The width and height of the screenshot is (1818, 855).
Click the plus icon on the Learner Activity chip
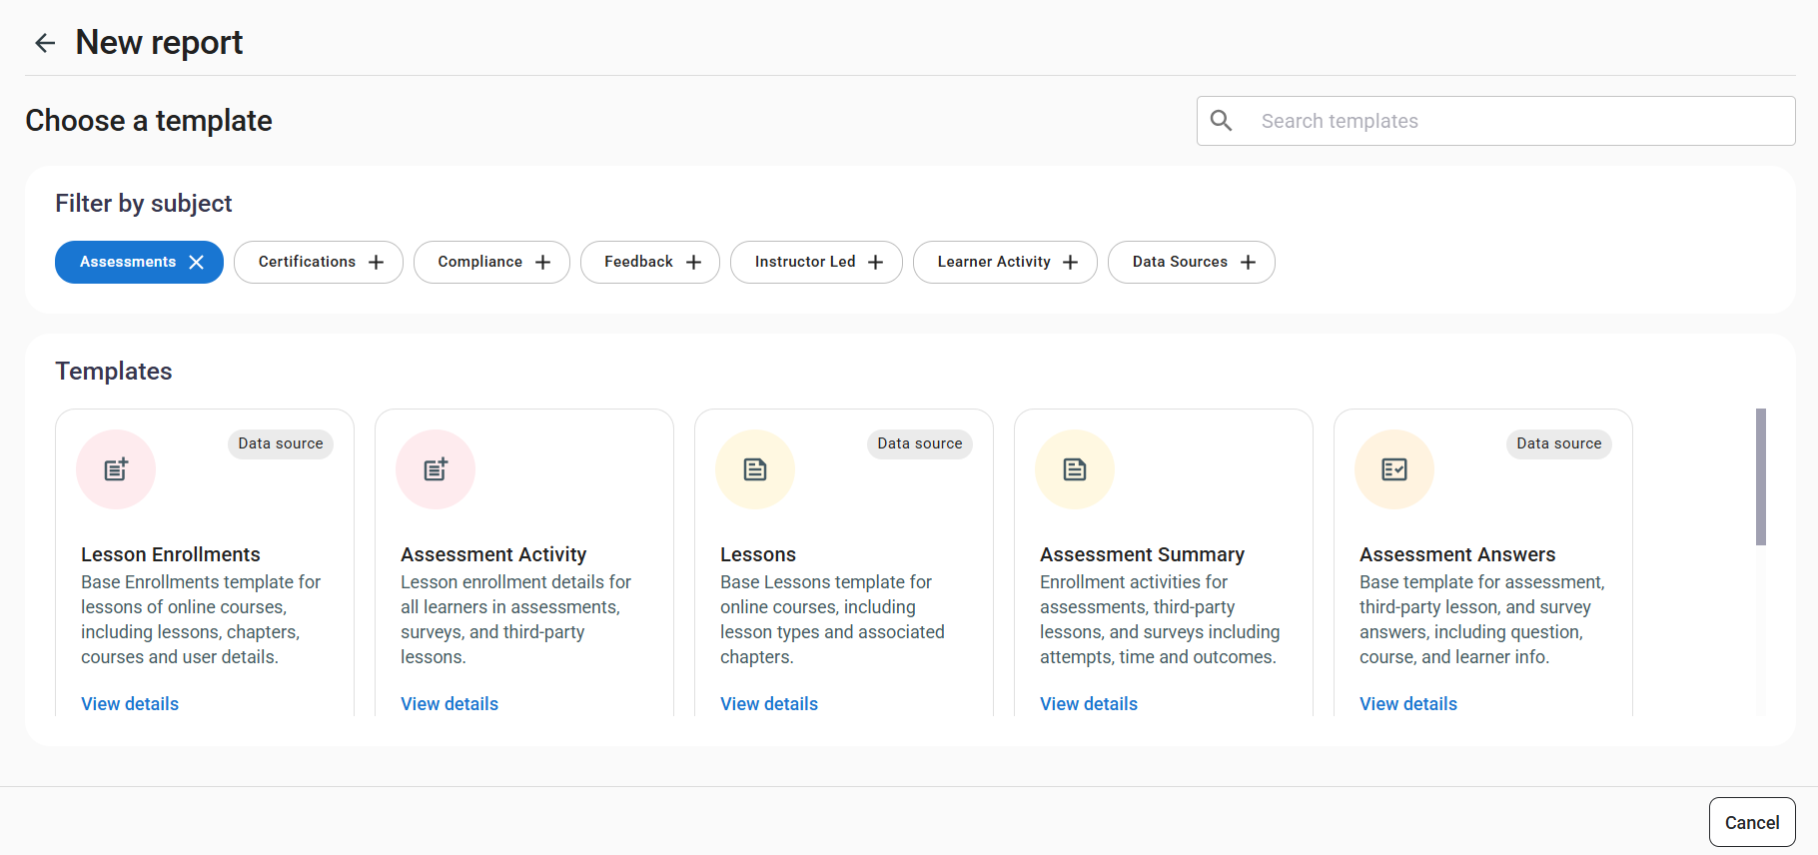coord(1071,262)
